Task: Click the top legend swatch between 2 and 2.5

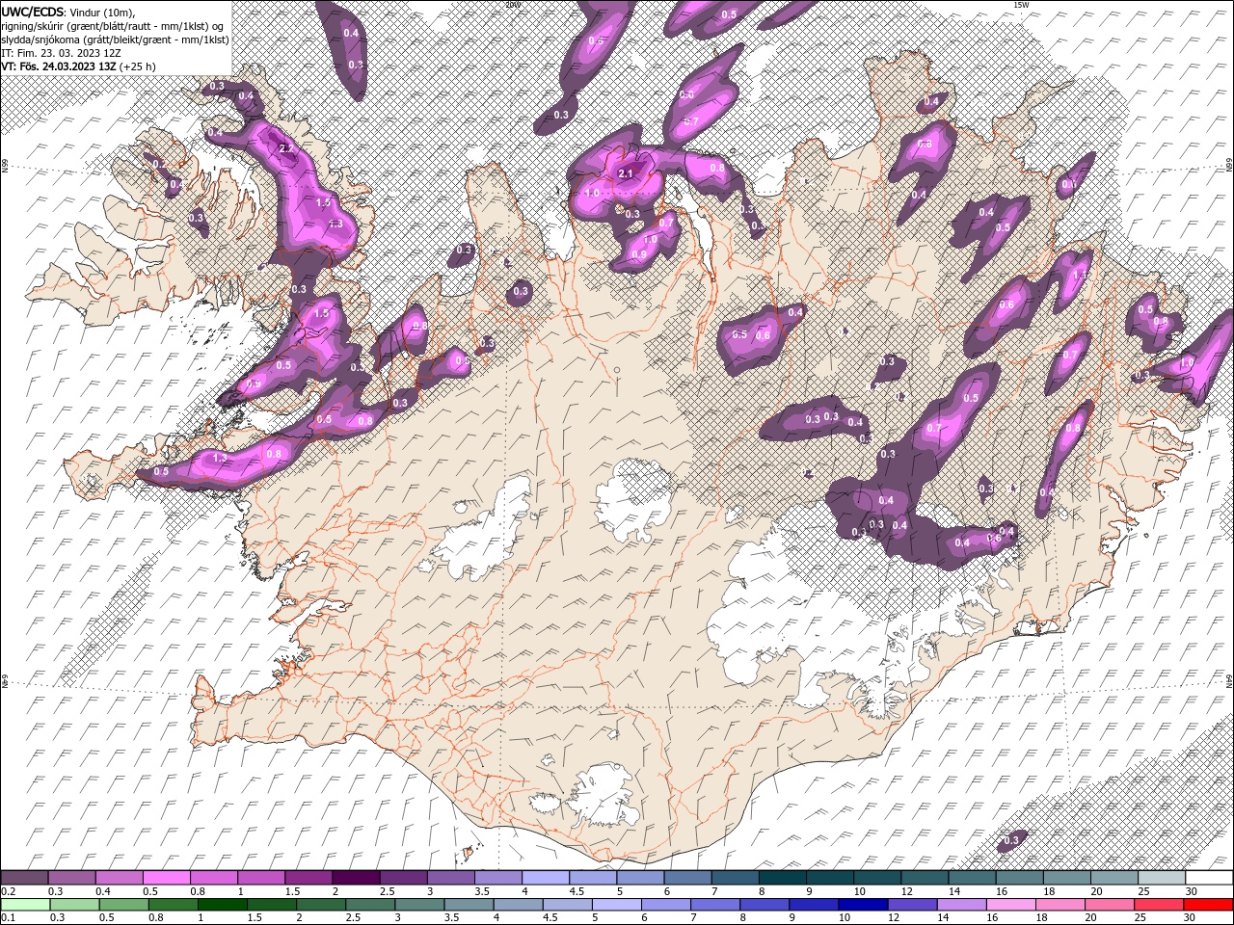Action: tap(357, 878)
